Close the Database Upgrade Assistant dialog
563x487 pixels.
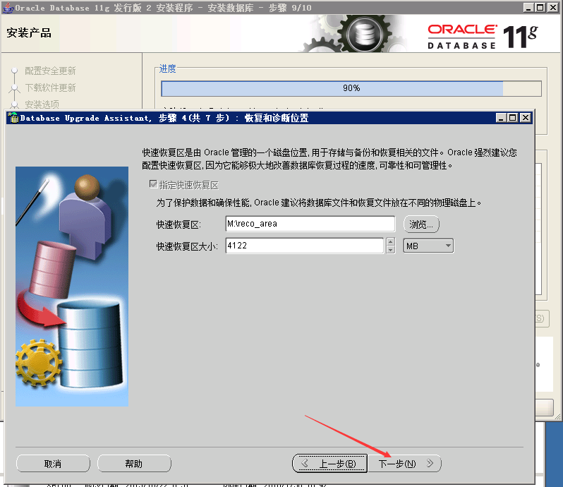[526, 118]
